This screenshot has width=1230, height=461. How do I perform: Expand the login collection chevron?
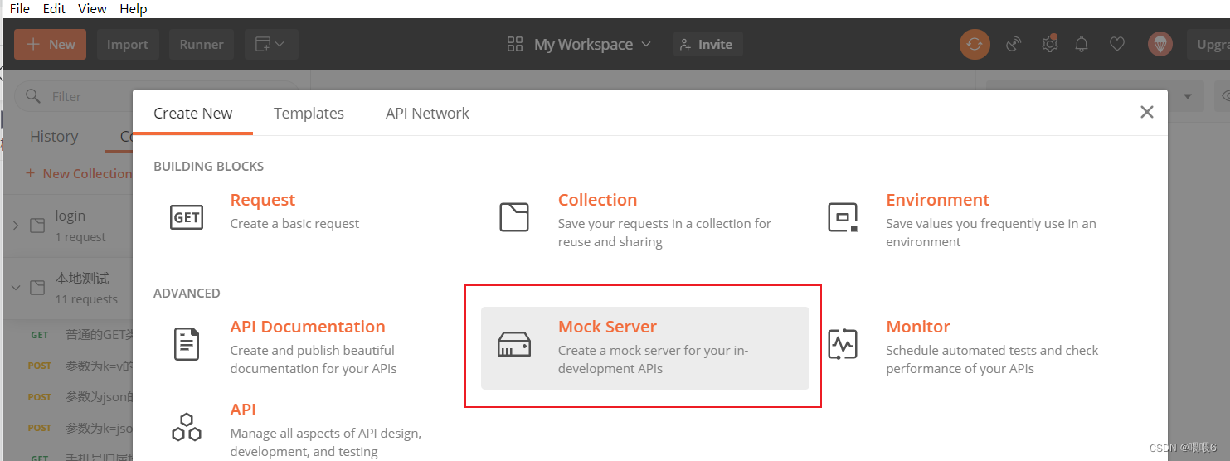coord(16,226)
